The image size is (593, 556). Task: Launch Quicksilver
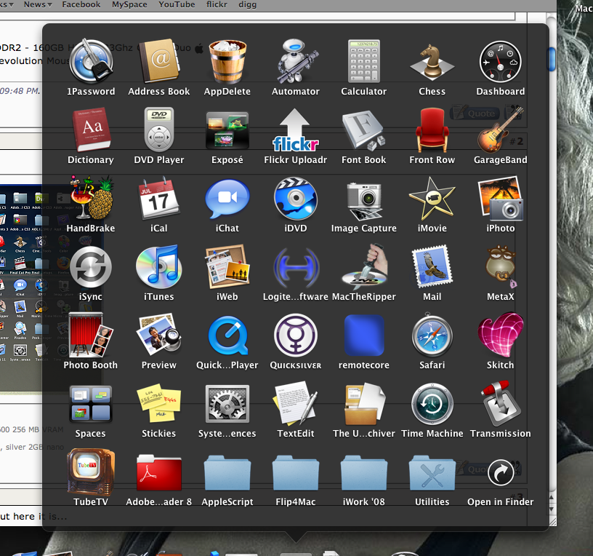click(295, 335)
